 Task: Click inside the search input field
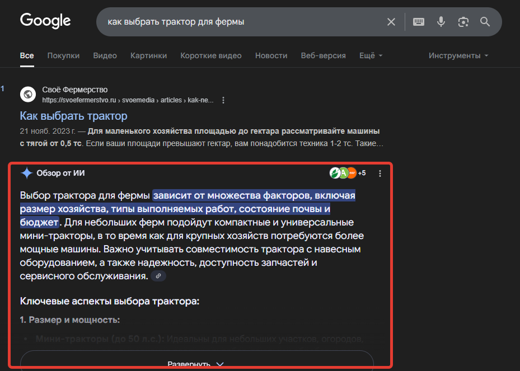pos(224,21)
